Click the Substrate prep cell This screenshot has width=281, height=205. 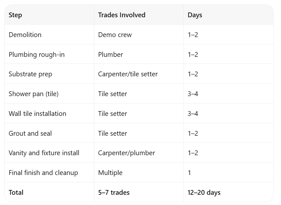click(x=30, y=74)
